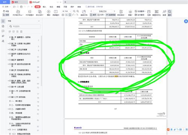The width and height of the screenshot is (188, 135).
Task: Zoom out with the magnifier minus icon
Action: (74, 11)
